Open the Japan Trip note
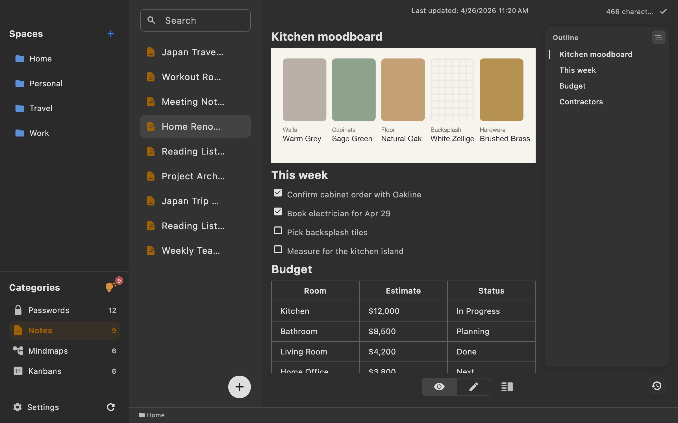The width and height of the screenshot is (678, 423). click(195, 201)
